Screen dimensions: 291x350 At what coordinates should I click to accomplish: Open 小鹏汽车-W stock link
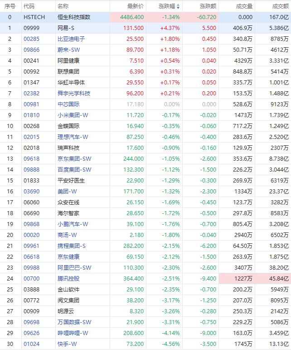(73, 224)
